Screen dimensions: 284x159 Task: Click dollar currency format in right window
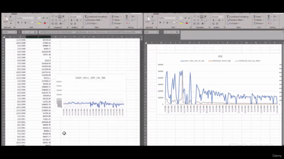213,20
